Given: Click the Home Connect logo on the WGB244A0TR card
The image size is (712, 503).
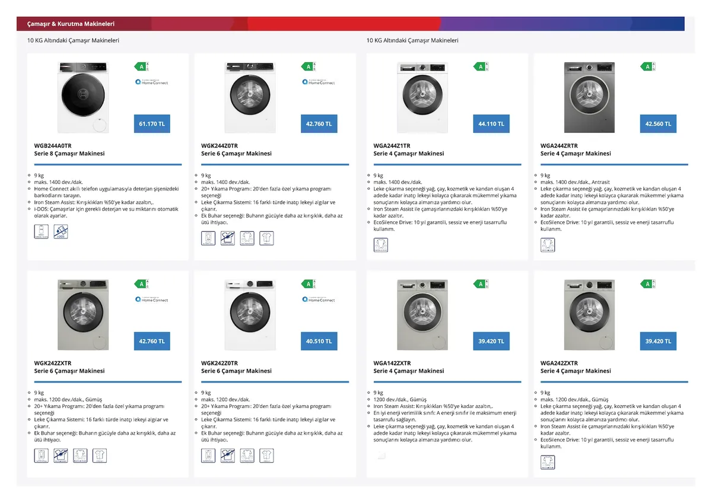Looking at the screenshot, I should click(152, 82).
